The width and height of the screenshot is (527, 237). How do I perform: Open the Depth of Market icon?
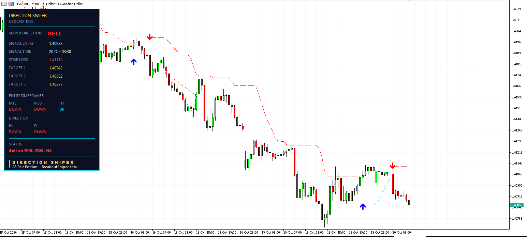point(11,4)
